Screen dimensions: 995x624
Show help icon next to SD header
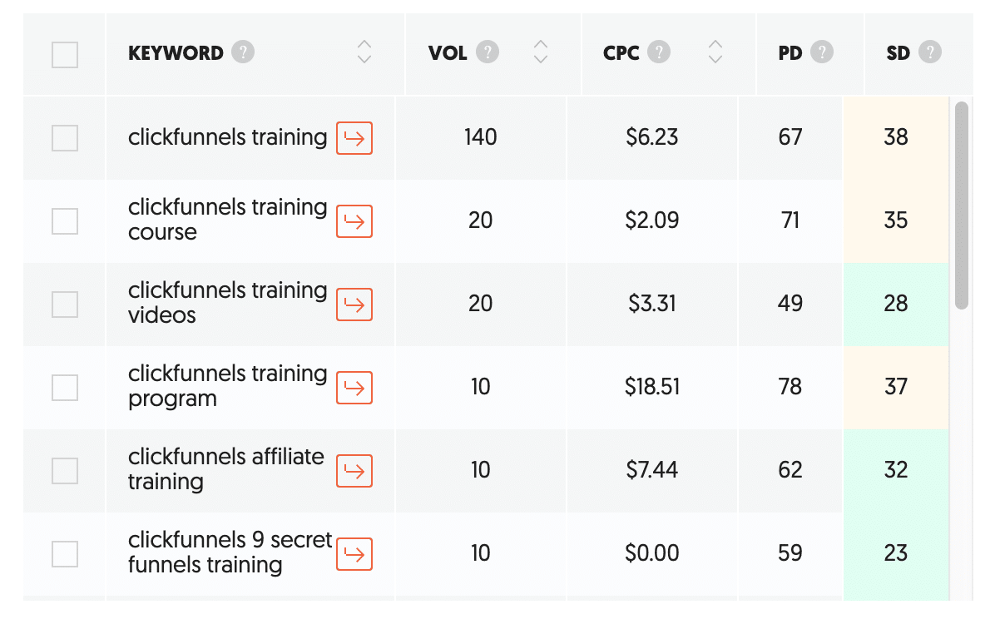pos(929,52)
